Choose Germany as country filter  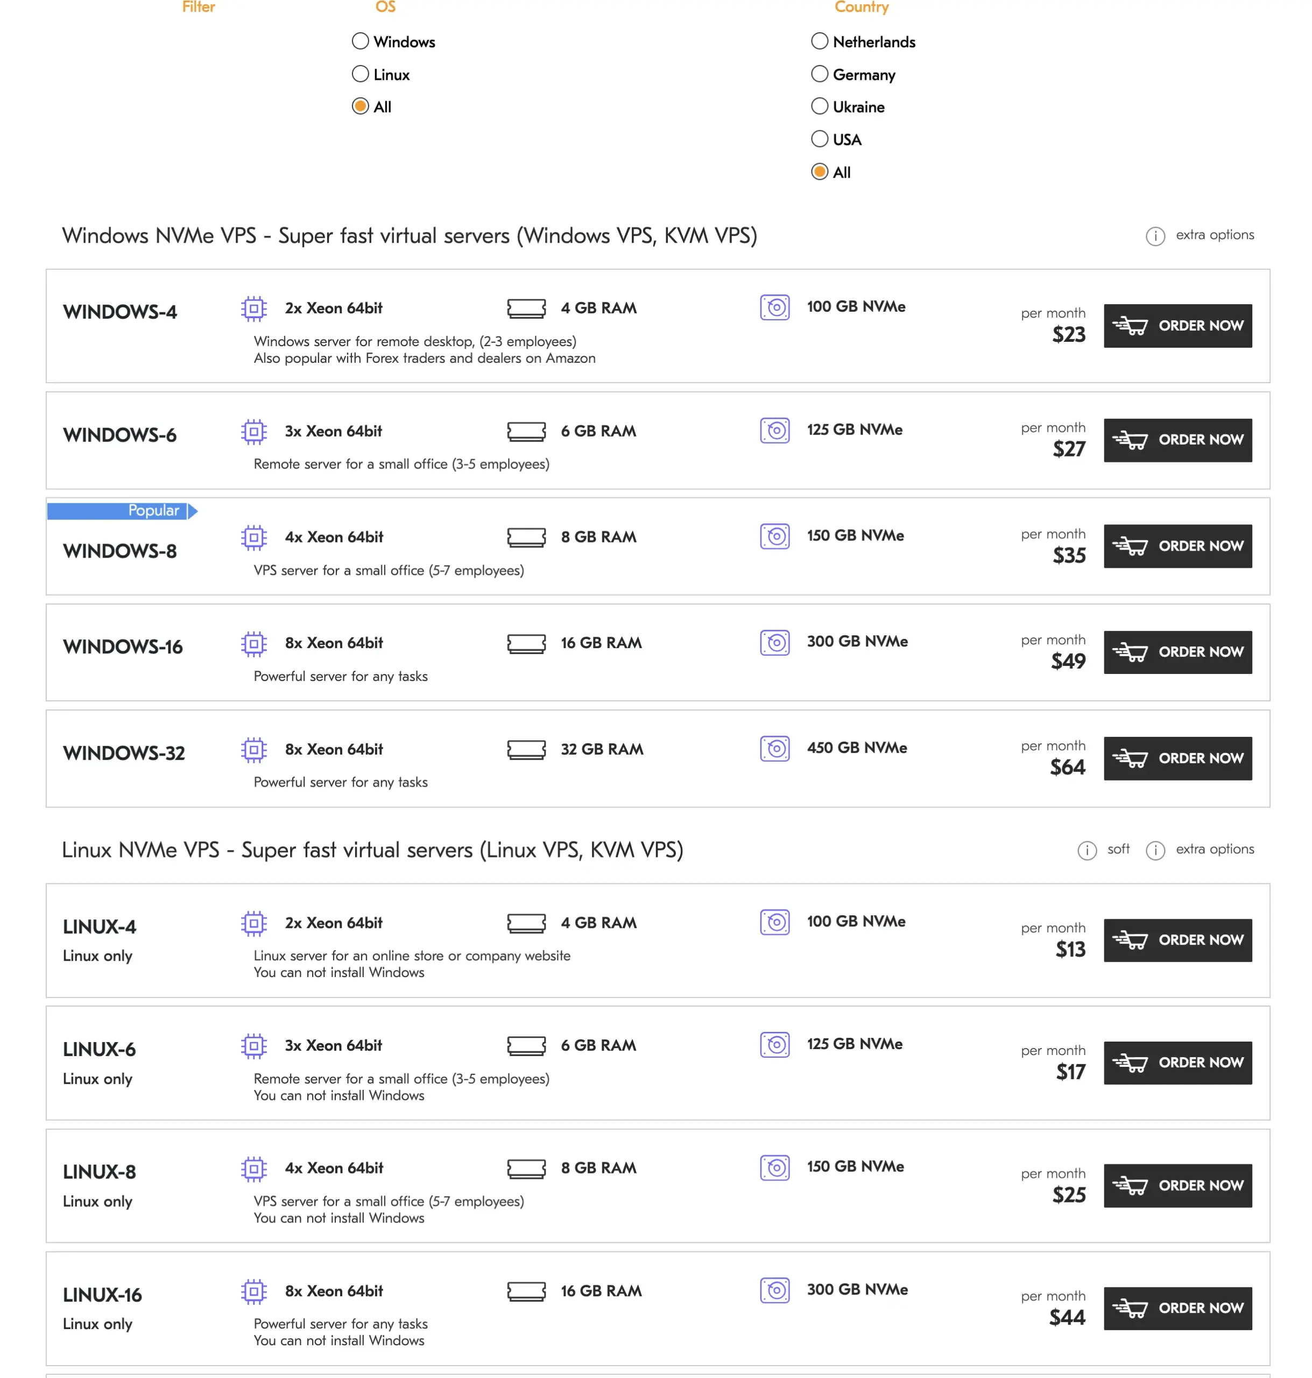[819, 74]
